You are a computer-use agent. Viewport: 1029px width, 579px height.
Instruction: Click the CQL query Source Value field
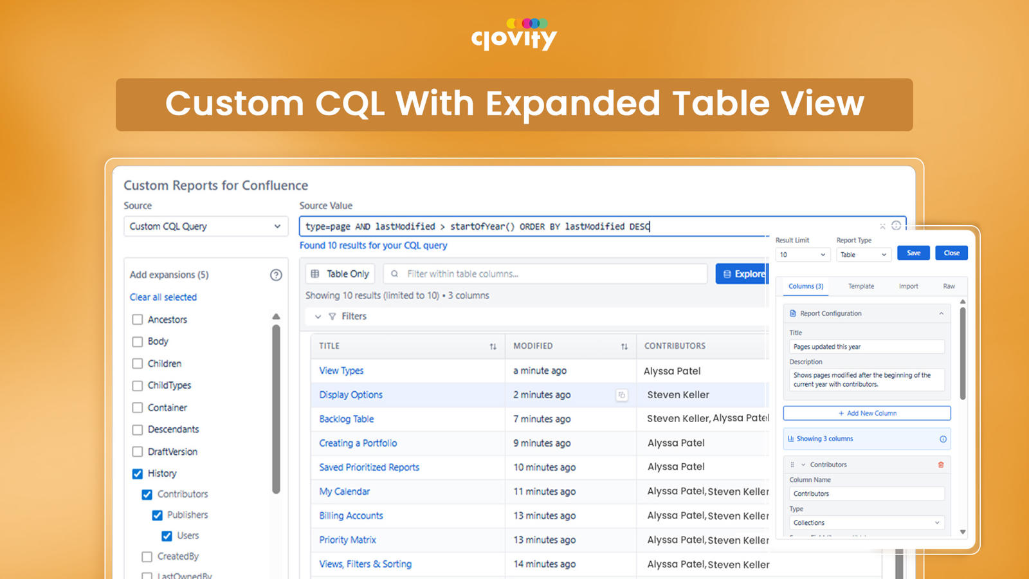tap(603, 226)
